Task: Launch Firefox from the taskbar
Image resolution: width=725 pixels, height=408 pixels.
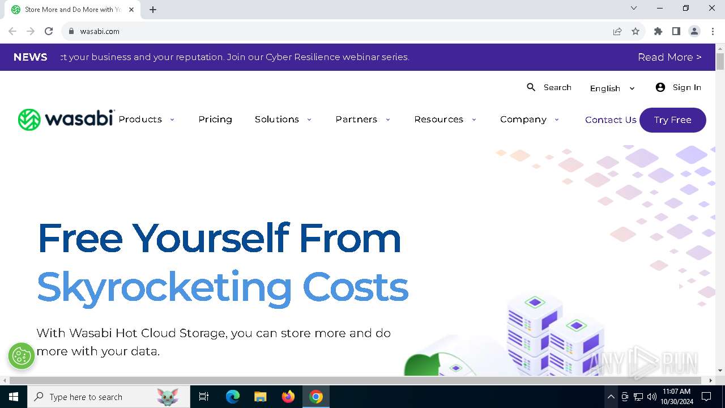Action: pos(288,397)
